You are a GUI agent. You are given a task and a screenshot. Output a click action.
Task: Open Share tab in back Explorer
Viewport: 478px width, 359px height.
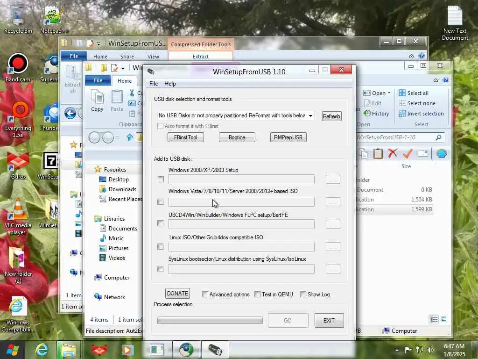click(127, 57)
